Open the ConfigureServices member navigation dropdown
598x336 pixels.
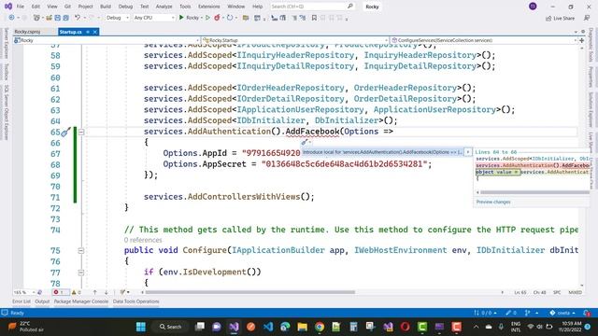coord(484,40)
